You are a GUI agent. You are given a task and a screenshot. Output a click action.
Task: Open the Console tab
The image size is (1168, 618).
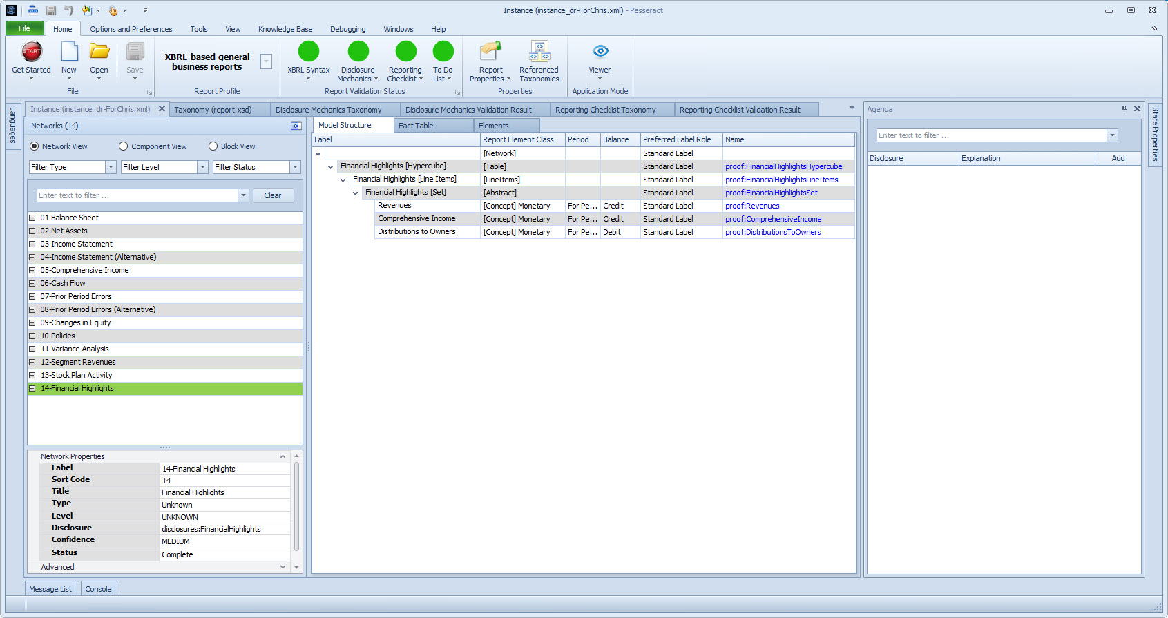tap(98, 589)
